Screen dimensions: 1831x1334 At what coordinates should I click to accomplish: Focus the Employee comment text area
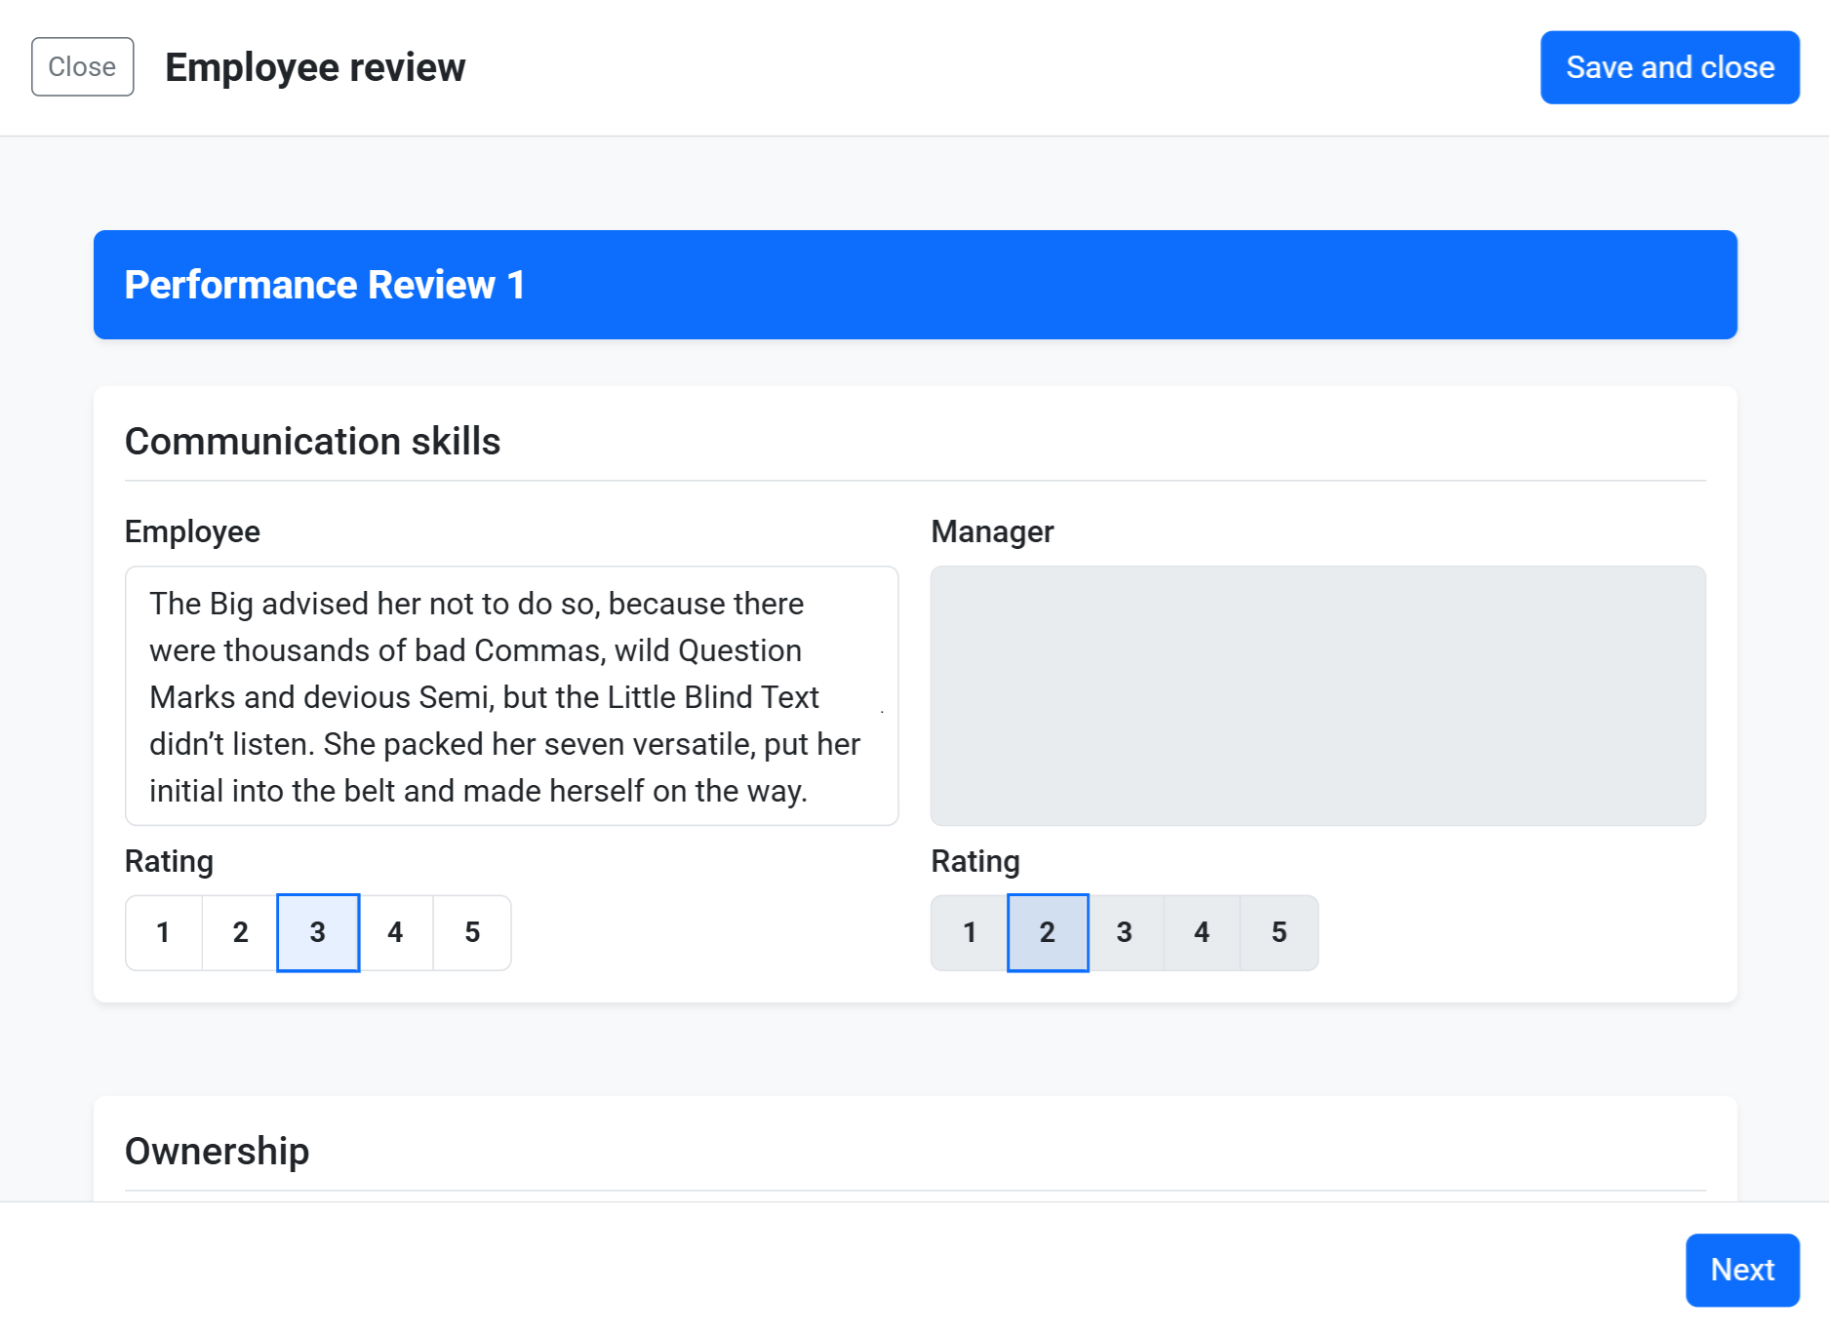(x=511, y=696)
